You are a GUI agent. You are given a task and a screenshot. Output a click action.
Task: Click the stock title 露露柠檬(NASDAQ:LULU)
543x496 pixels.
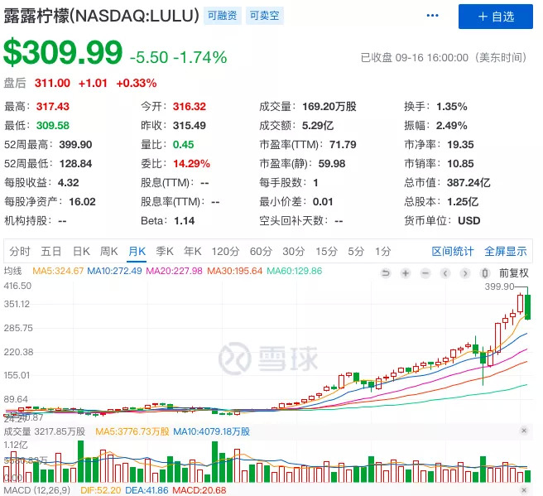(x=102, y=16)
